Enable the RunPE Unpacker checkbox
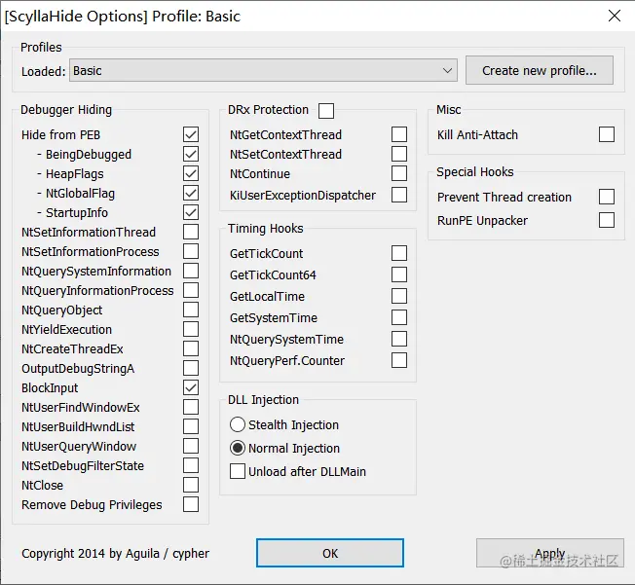635x585 pixels. (x=607, y=220)
